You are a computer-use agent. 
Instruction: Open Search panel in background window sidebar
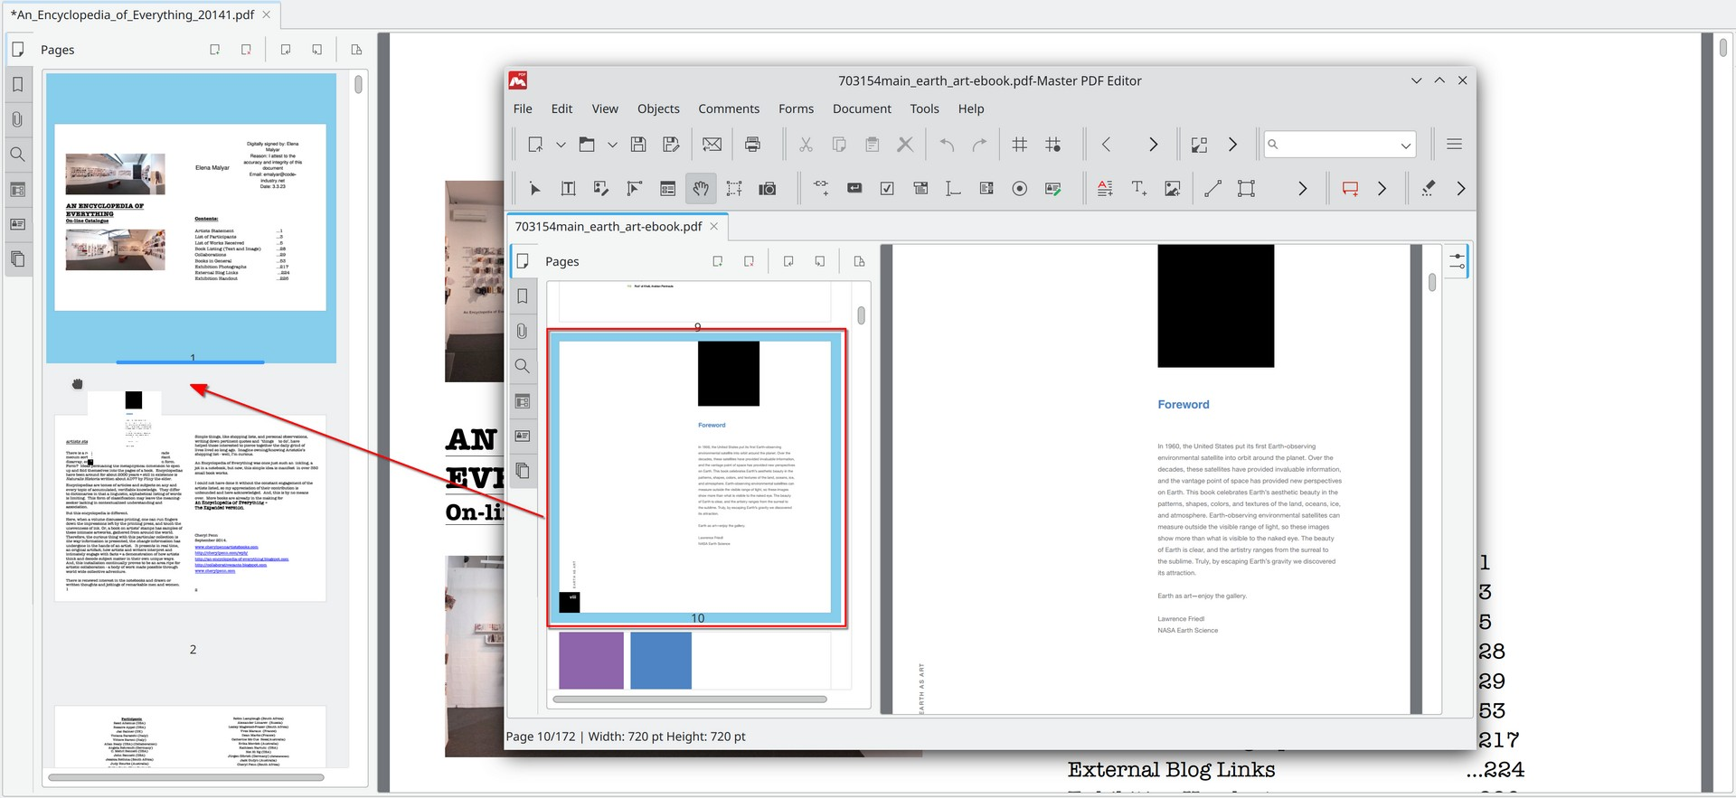[x=17, y=155]
